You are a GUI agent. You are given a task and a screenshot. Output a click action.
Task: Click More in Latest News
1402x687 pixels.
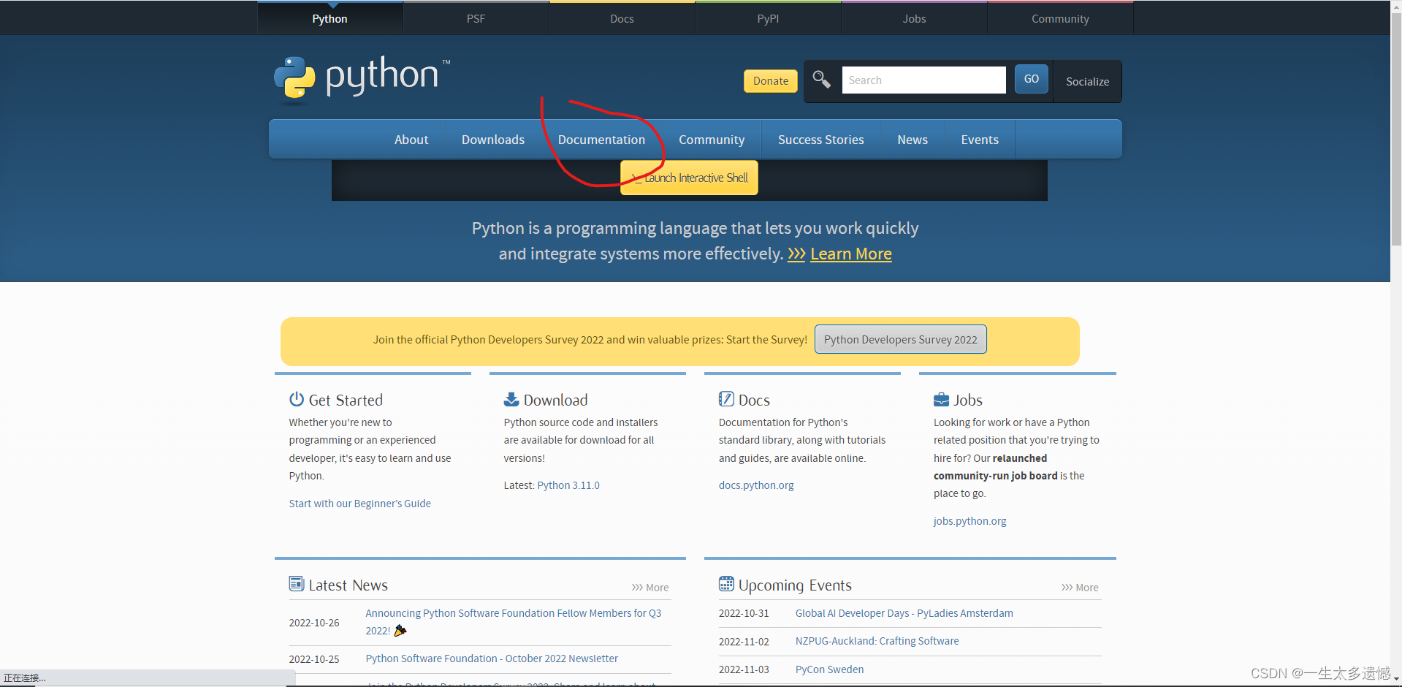click(650, 588)
